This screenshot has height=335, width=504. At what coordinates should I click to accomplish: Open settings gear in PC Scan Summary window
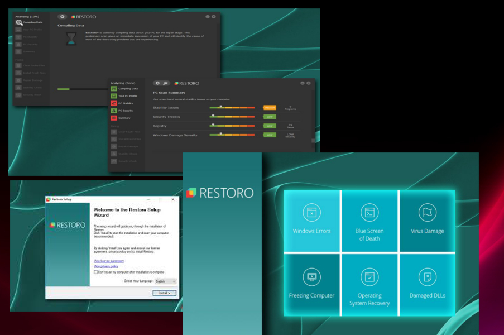(157, 83)
